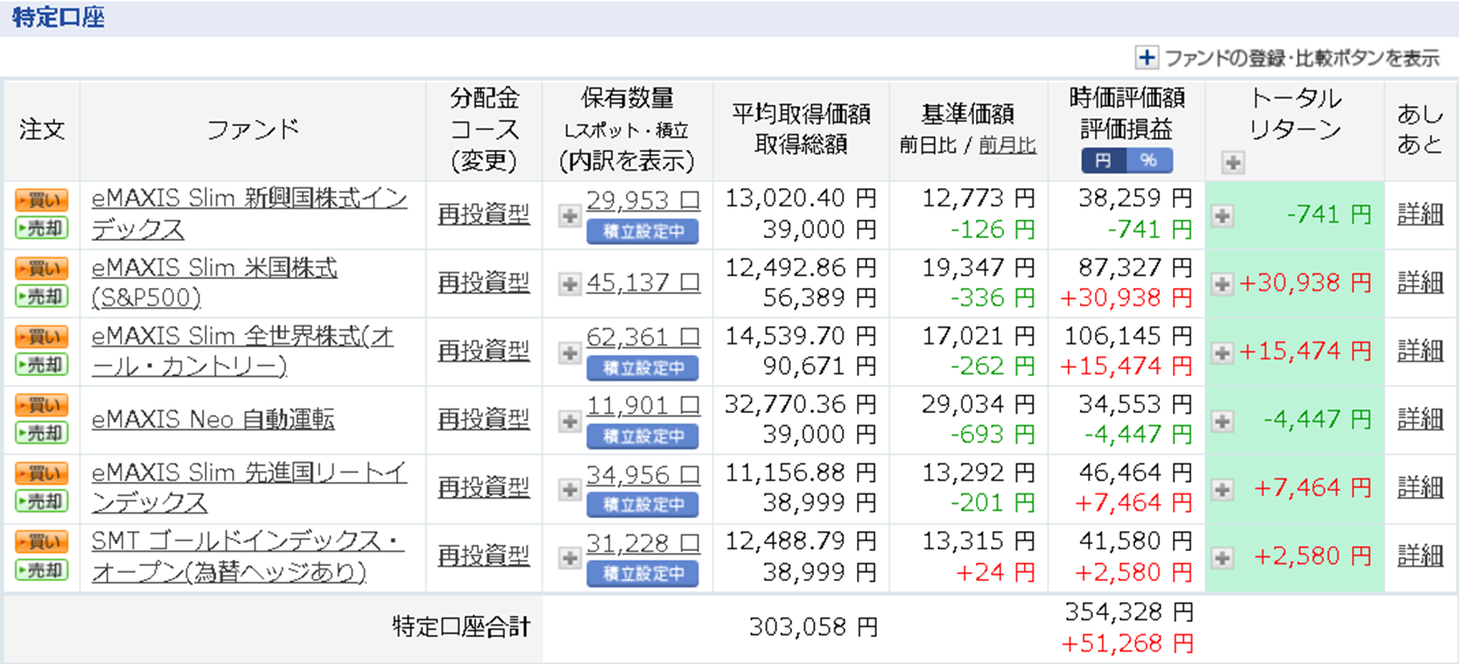Click the buy icon for eMAXIS Slim 全世界株式
This screenshot has width=1459, height=664.
click(x=41, y=337)
